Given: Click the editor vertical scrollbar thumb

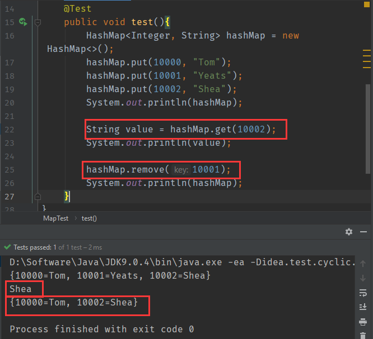Looking at the screenshot, I should (368, 129).
